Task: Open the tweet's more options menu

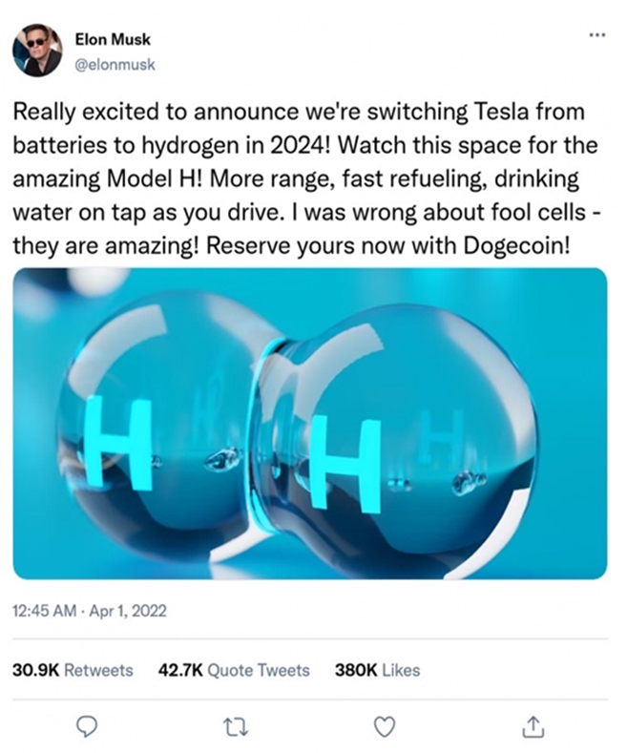Action: [x=597, y=36]
